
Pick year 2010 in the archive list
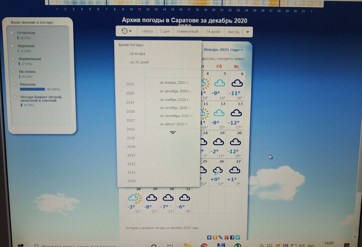pos(131,181)
